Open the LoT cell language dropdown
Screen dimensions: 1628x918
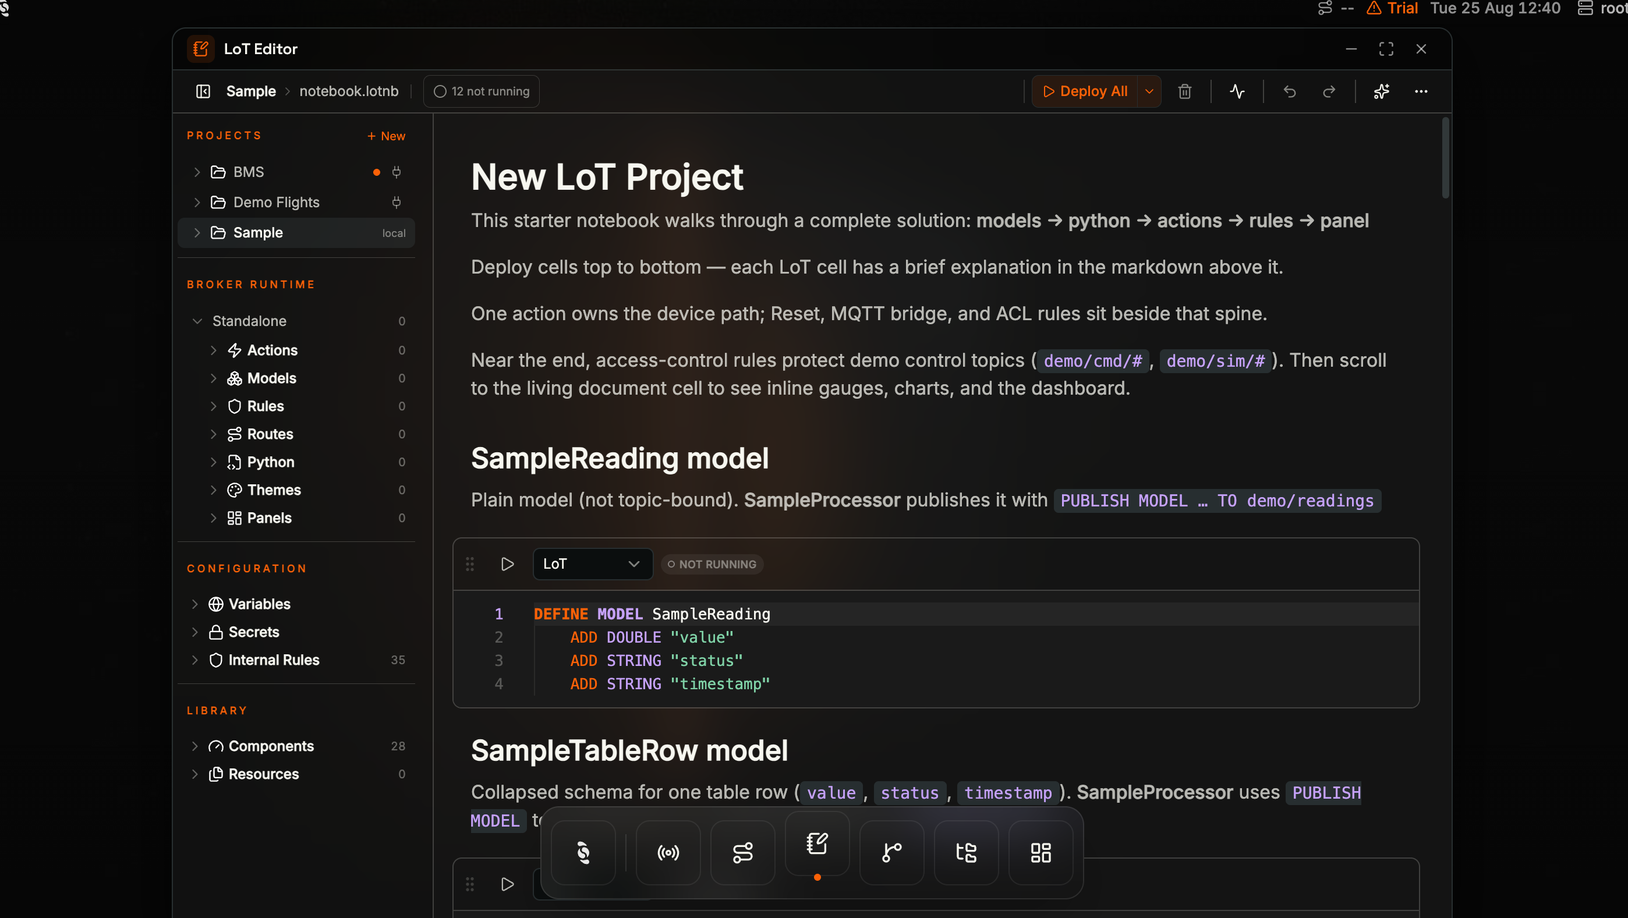pyautogui.click(x=593, y=564)
